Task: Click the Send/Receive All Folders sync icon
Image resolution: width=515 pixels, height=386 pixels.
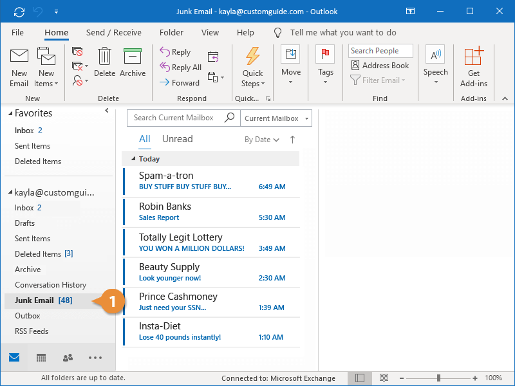Action: tap(19, 12)
